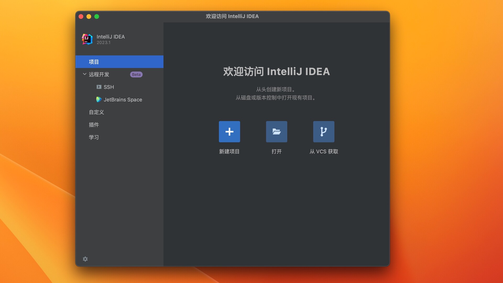Click the 从 VCS 获取 button

tap(324, 151)
